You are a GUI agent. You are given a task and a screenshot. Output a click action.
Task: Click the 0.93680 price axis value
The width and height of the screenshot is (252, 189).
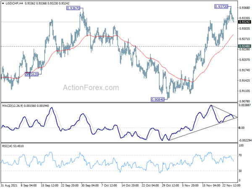click(244, 8)
